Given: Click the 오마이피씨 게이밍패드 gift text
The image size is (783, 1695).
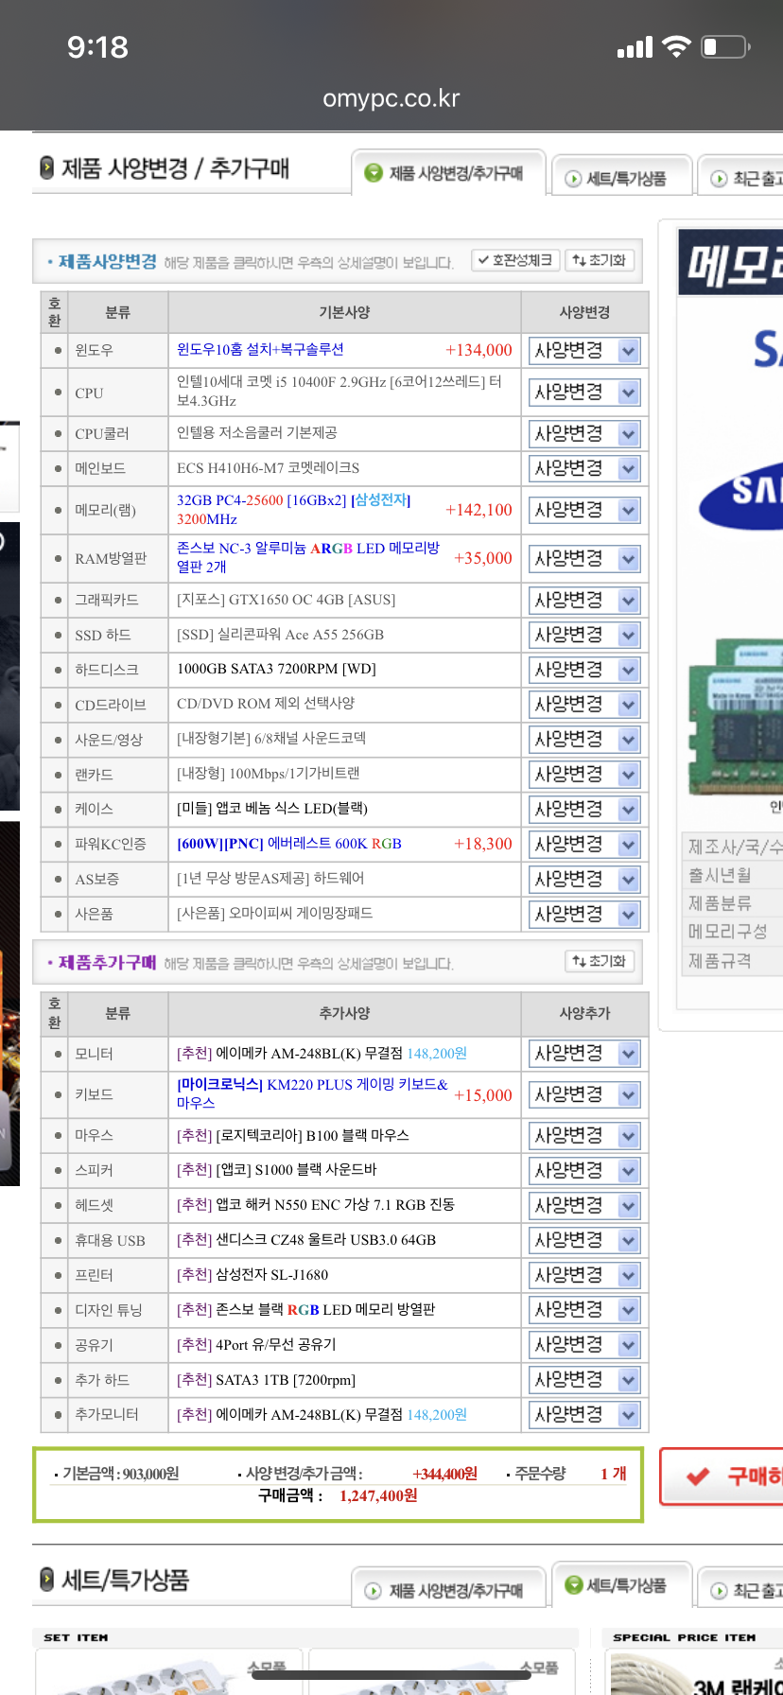Looking at the screenshot, I should click(x=275, y=914).
